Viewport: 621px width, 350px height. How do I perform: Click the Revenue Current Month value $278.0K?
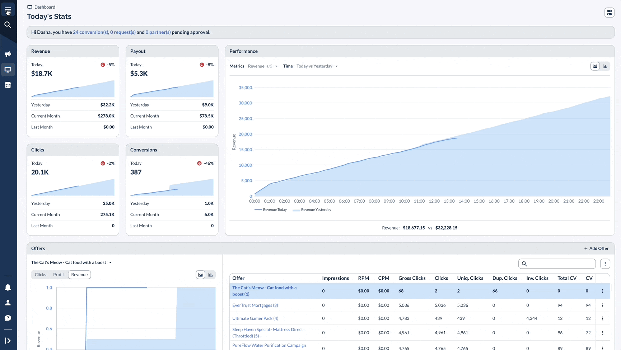[x=106, y=116]
